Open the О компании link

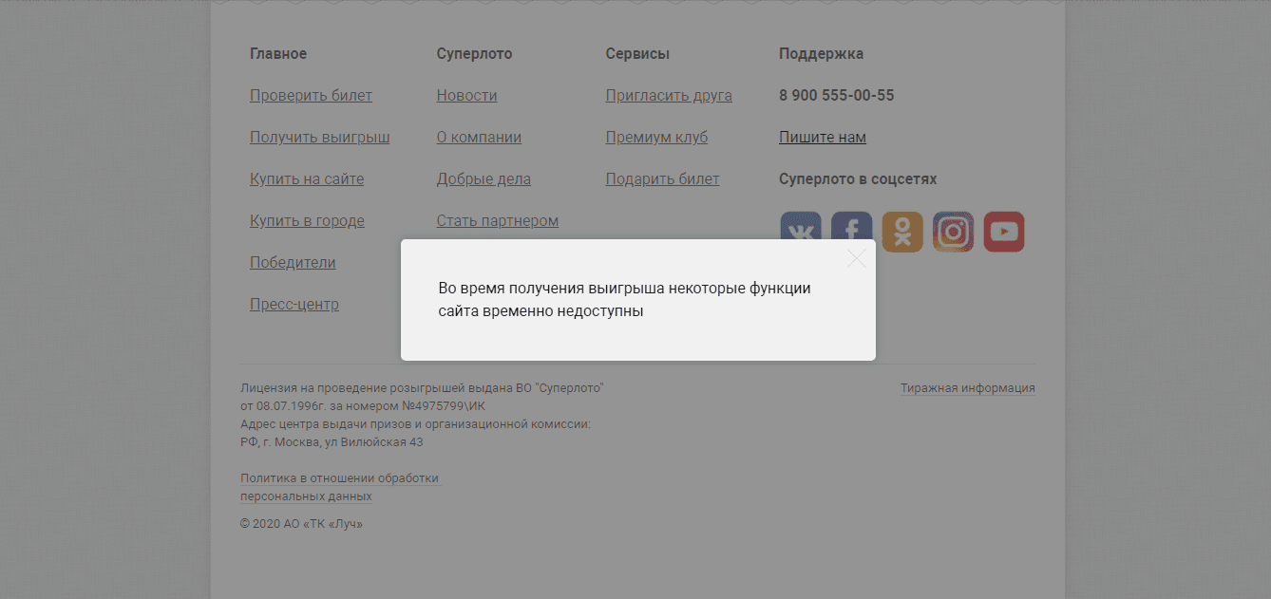pyautogui.click(x=479, y=138)
